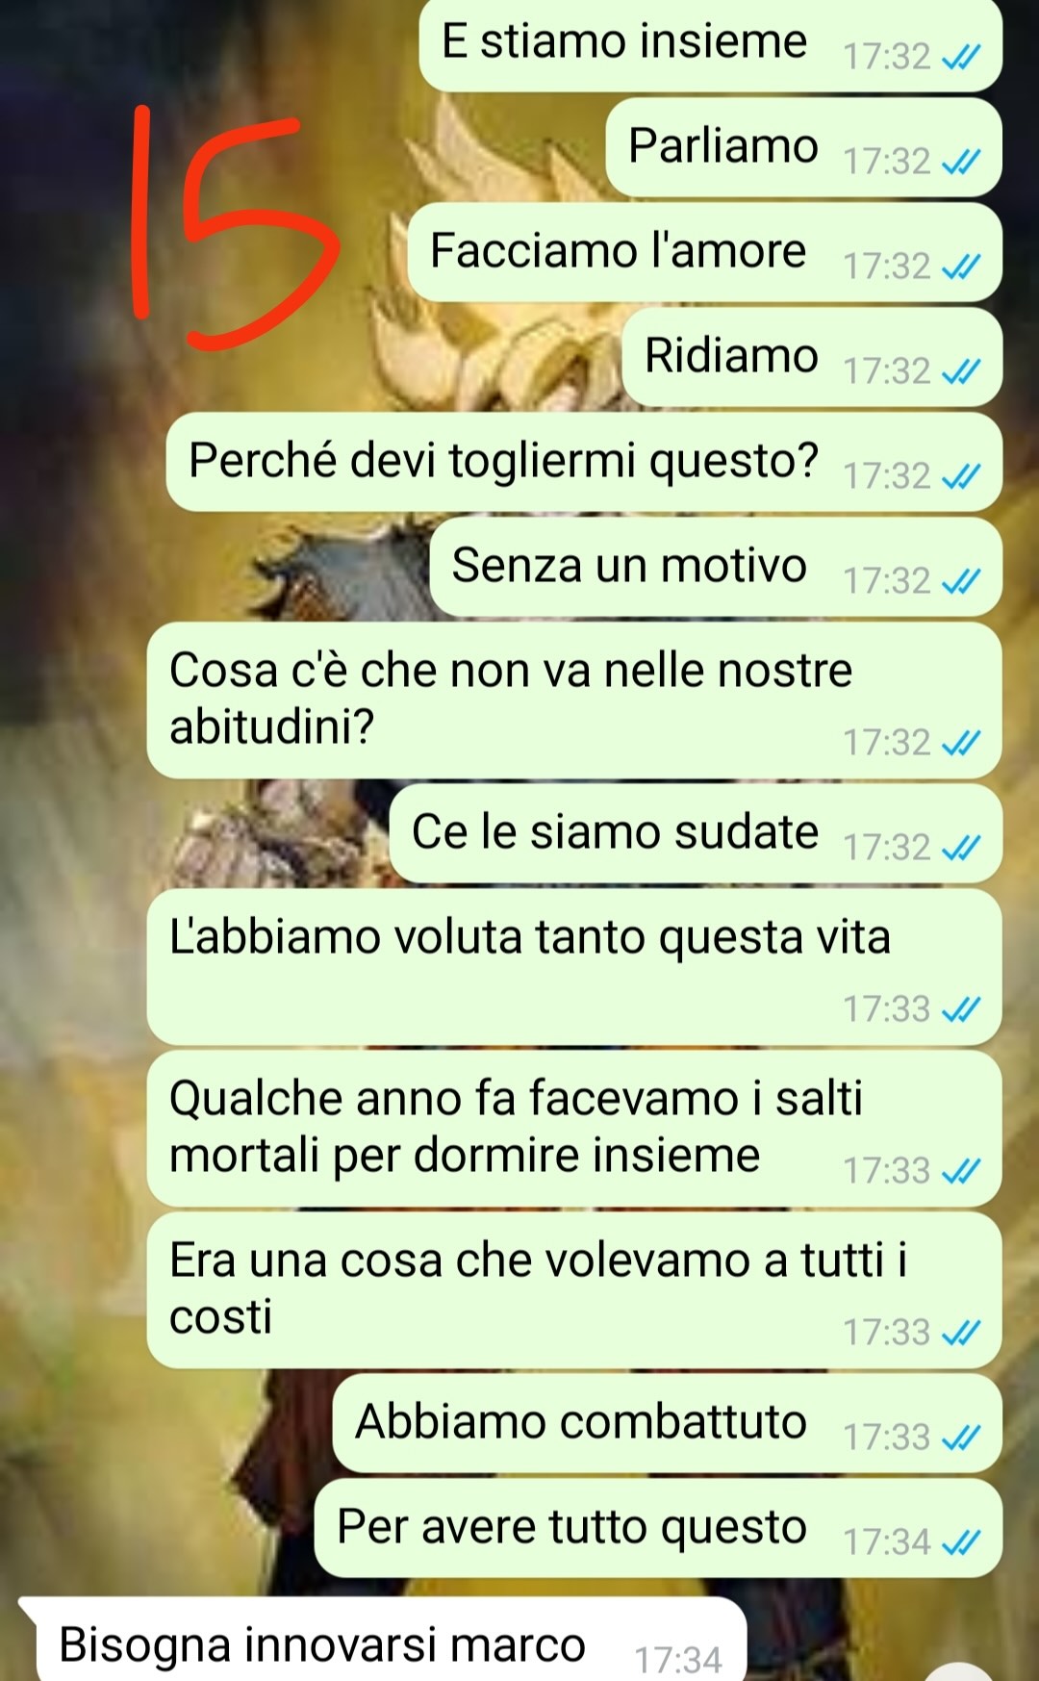The width and height of the screenshot is (1039, 1681).
Task: Tap the 17:34 timestamp on the incoming message
Action: point(677,1660)
